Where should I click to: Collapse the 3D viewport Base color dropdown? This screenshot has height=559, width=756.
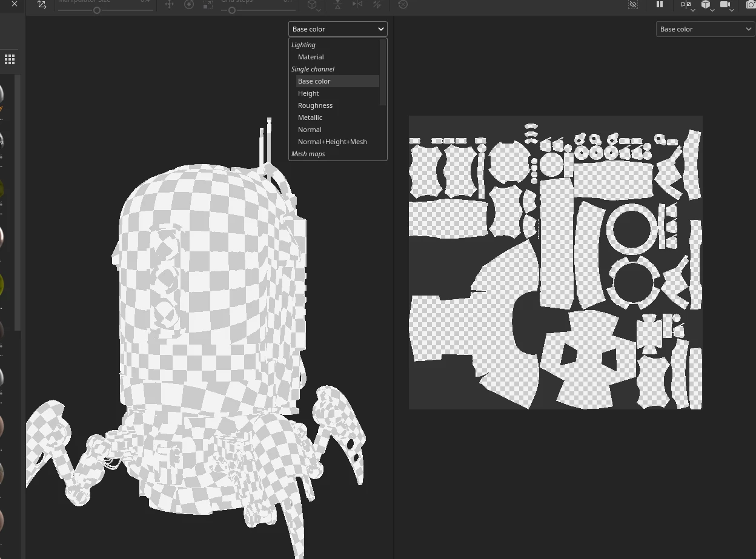[338, 29]
